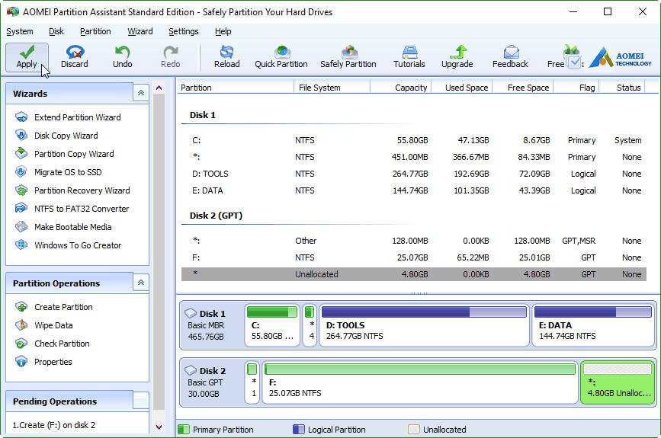This screenshot has height=438, width=661.
Task: Discard pending changes via Discard icon
Action: (x=75, y=57)
